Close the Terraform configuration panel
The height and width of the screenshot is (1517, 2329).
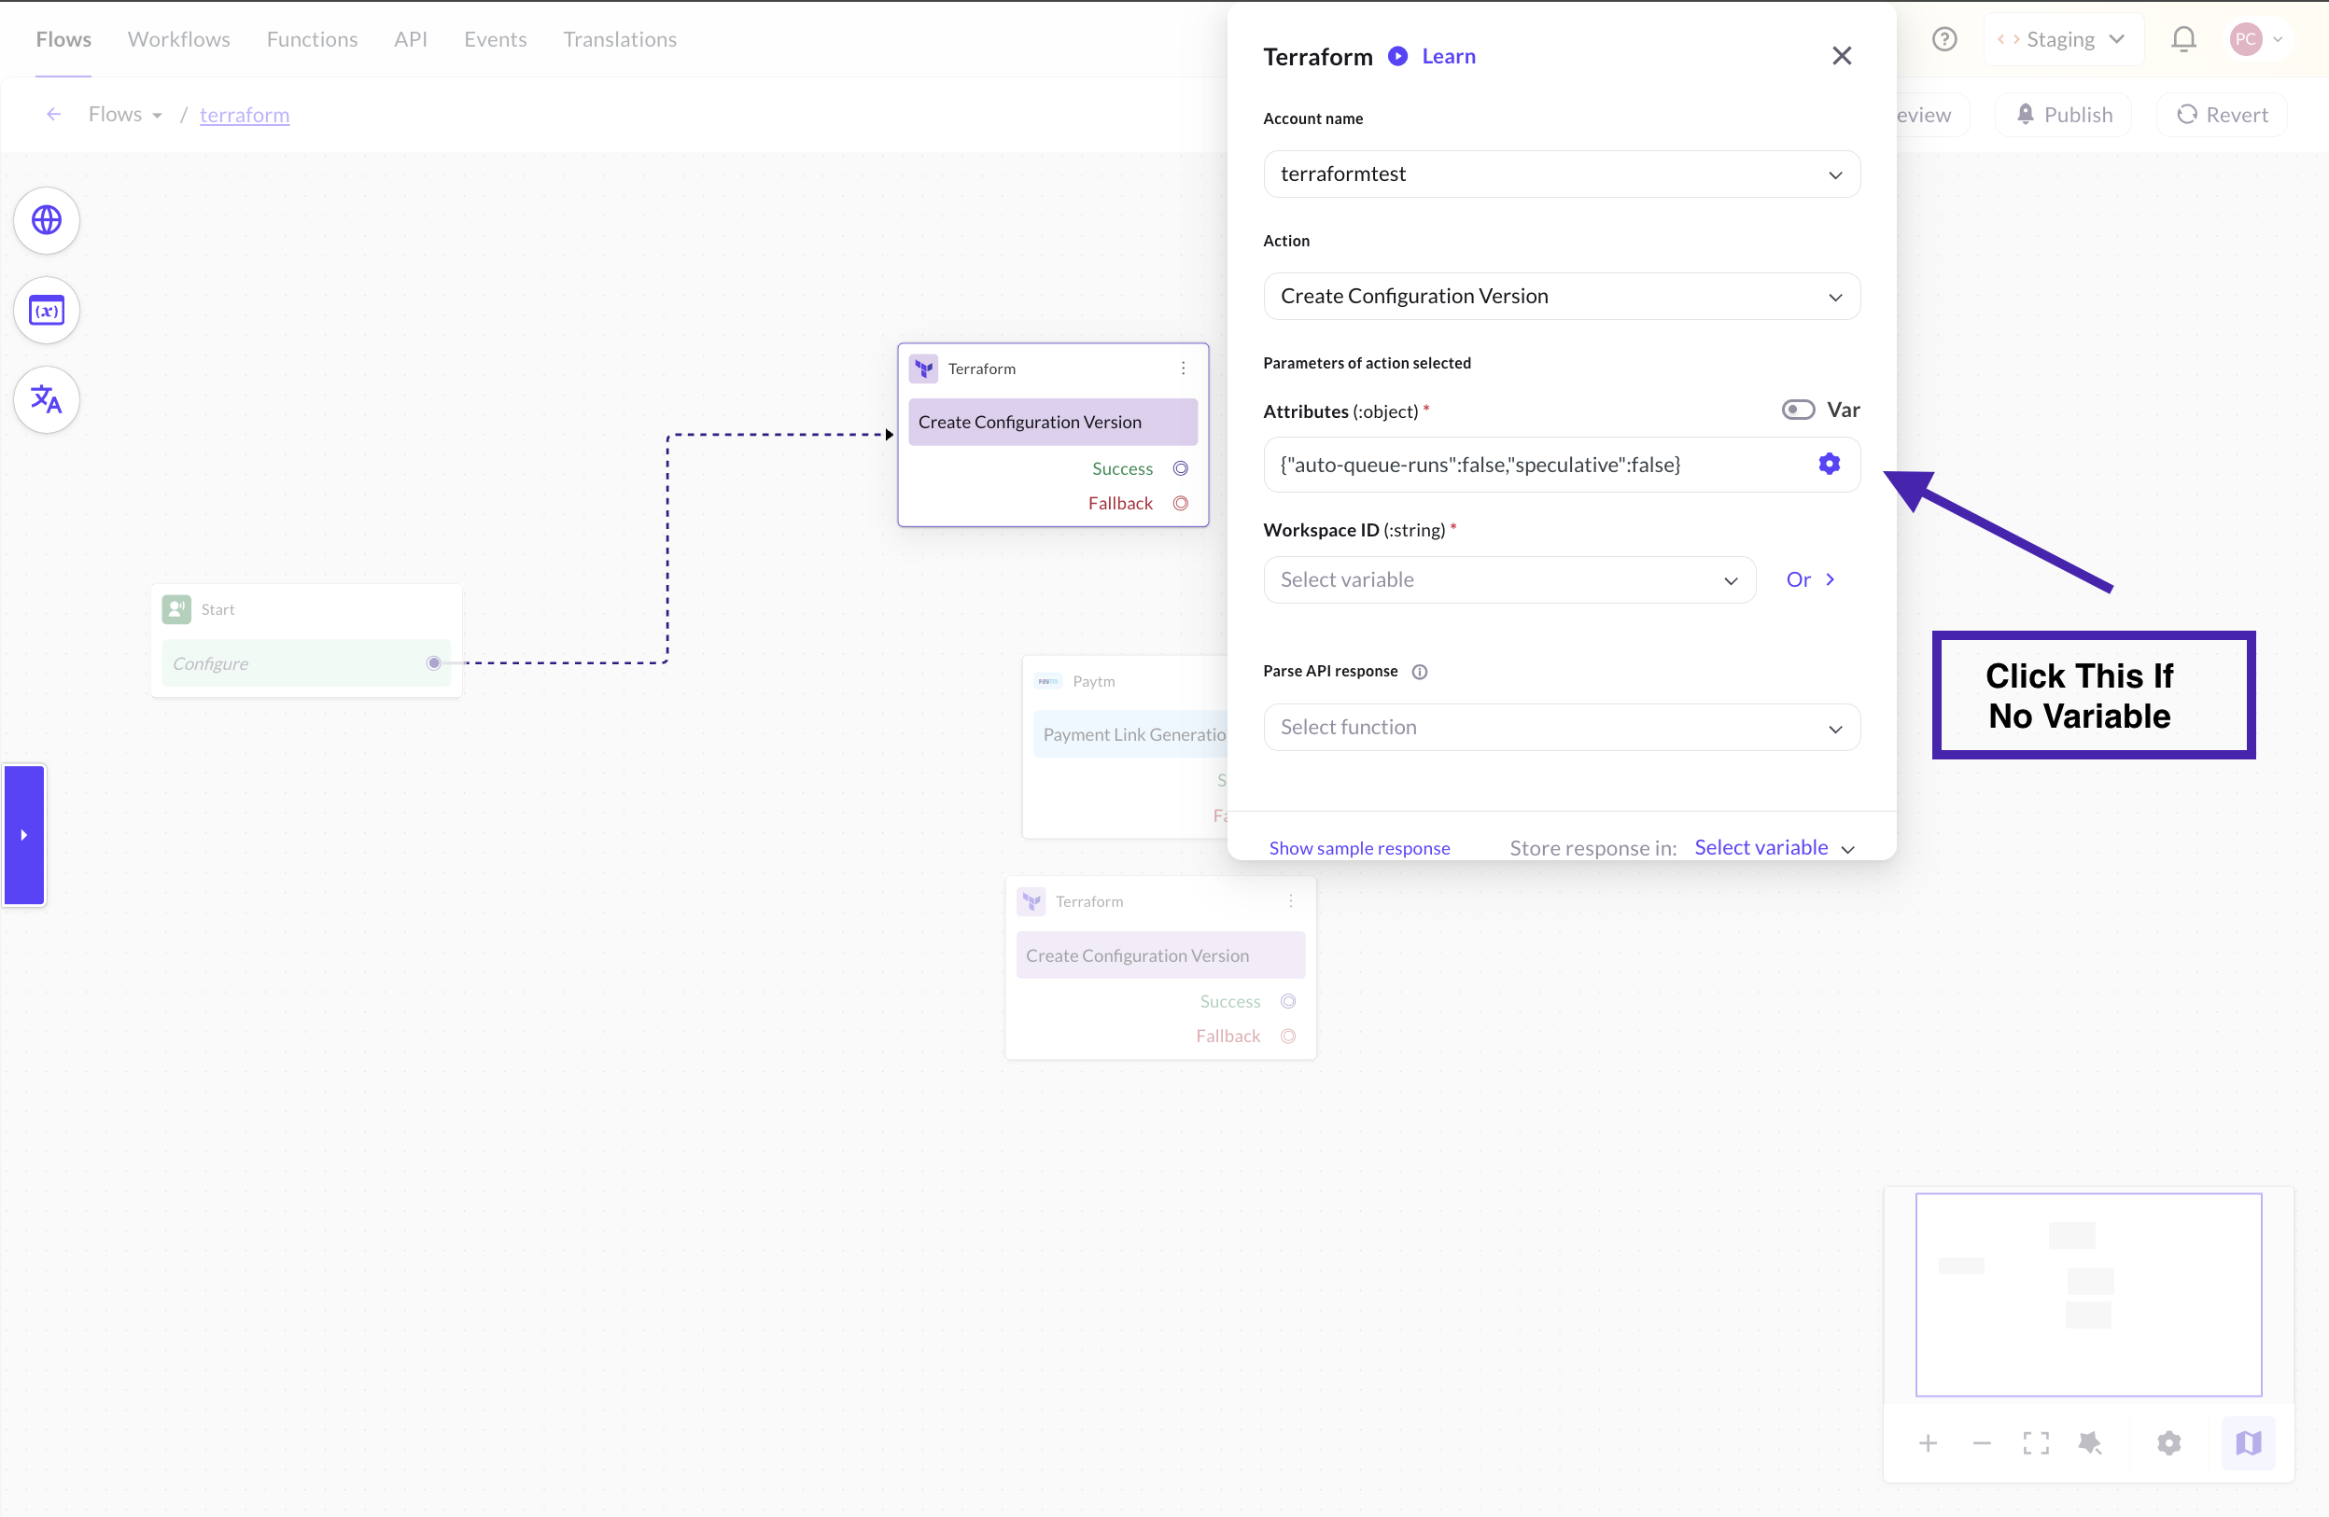point(1842,56)
